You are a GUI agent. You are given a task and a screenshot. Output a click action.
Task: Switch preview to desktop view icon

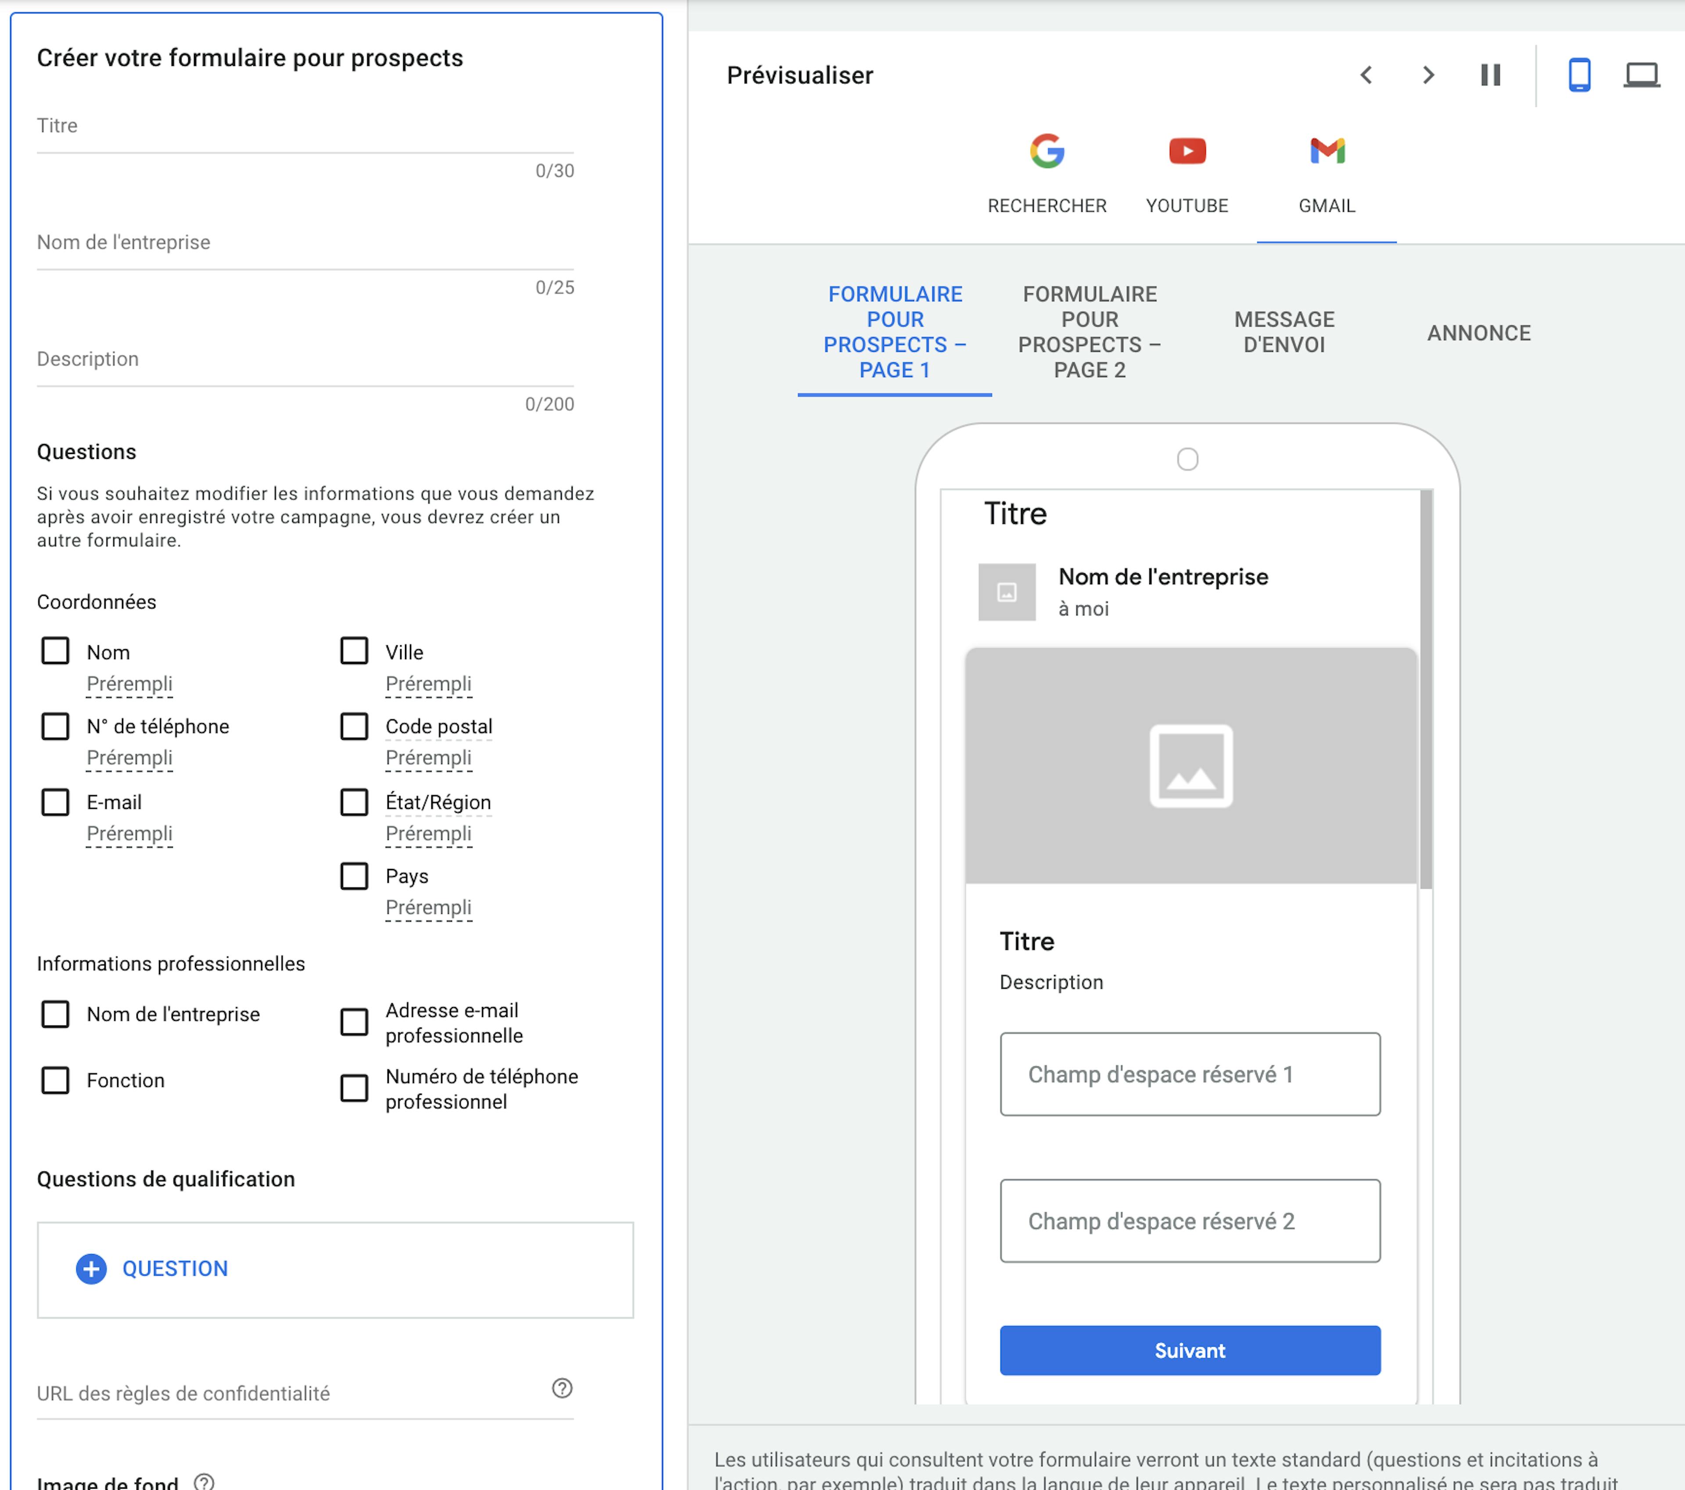1643,74
